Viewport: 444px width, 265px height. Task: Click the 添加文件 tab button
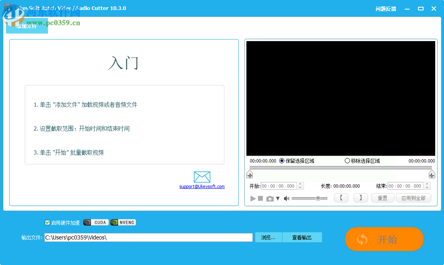coord(27,26)
